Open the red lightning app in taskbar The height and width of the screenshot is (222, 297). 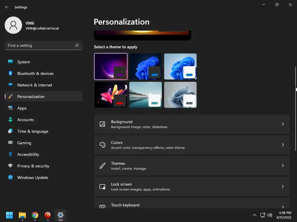click(48, 215)
